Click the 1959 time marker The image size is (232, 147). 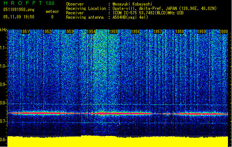[x=202, y=32]
